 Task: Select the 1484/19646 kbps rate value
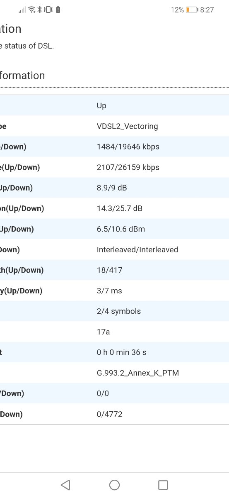pos(128,146)
